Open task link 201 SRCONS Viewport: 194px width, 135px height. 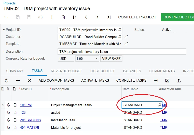(x=30, y=120)
